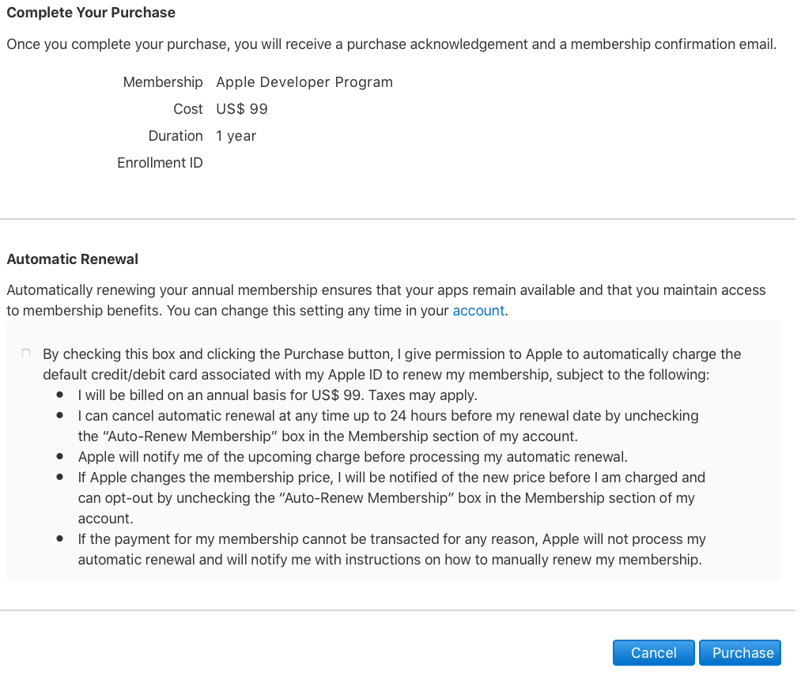The image size is (801, 676).
Task: Click the Cancel button
Action: [x=653, y=652]
